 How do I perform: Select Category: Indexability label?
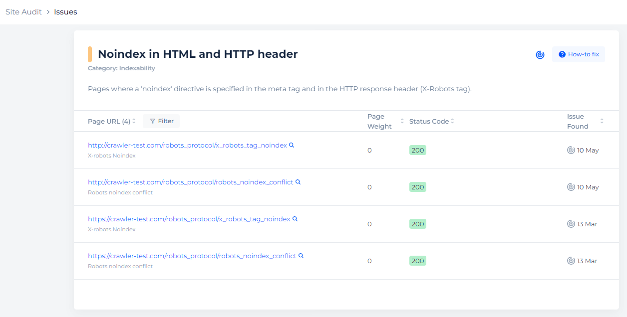point(121,68)
